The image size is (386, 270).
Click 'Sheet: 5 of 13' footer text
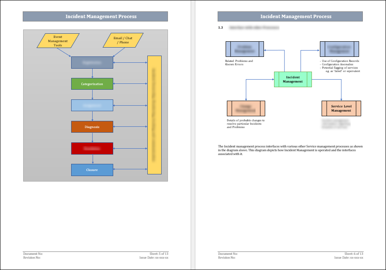159,254
